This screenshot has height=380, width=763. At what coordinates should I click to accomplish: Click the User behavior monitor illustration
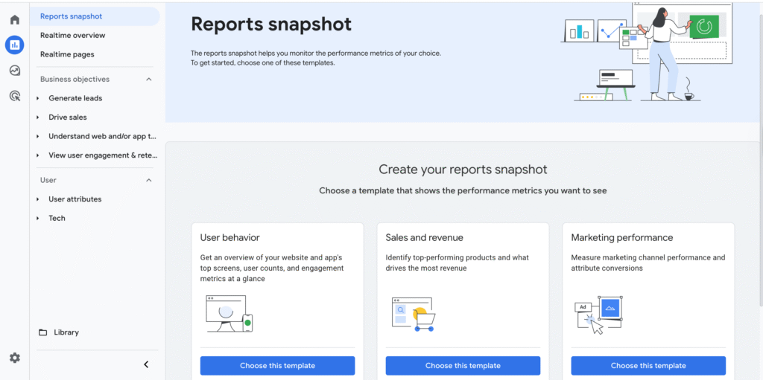point(229,314)
